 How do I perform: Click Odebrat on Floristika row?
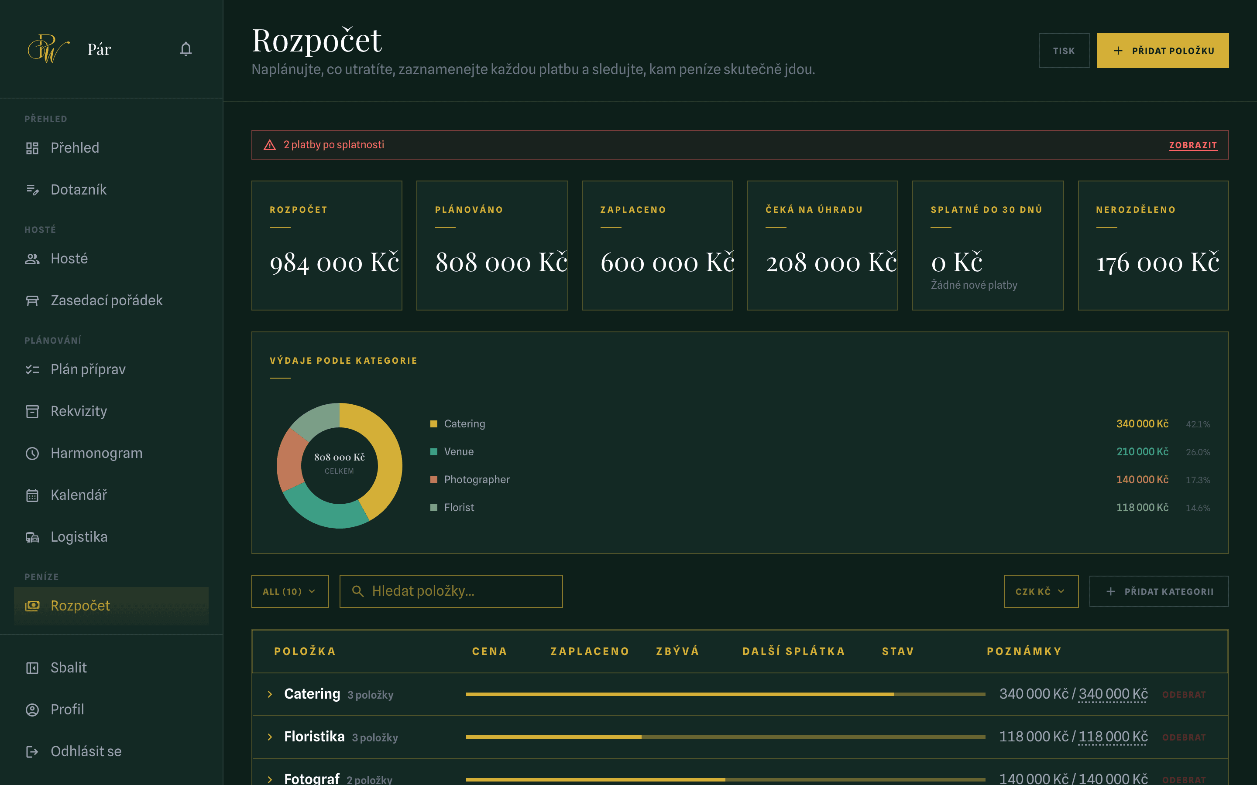(x=1184, y=738)
